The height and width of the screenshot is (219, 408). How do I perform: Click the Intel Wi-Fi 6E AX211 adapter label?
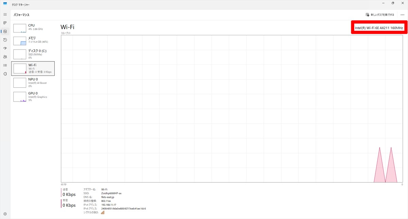tap(379, 28)
